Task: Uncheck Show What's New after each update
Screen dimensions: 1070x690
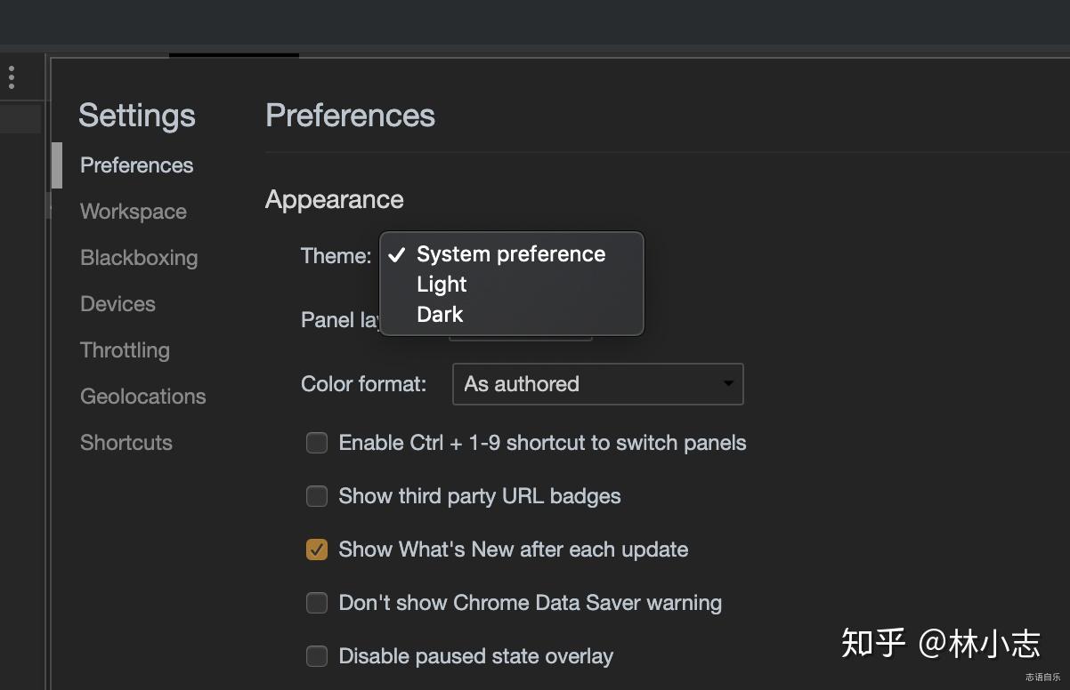Action: pyautogui.click(x=317, y=550)
